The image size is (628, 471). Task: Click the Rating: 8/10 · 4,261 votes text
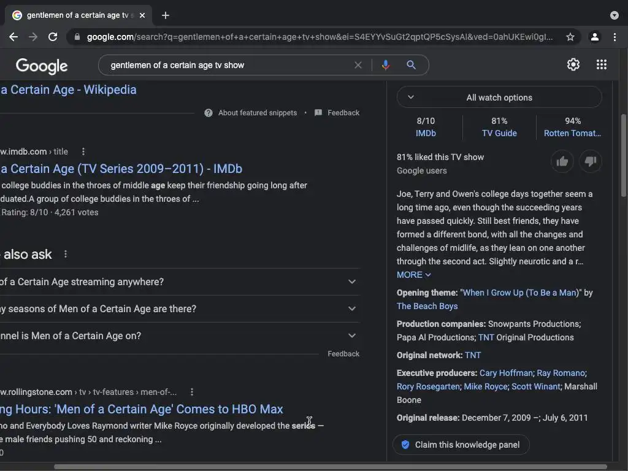(50, 212)
